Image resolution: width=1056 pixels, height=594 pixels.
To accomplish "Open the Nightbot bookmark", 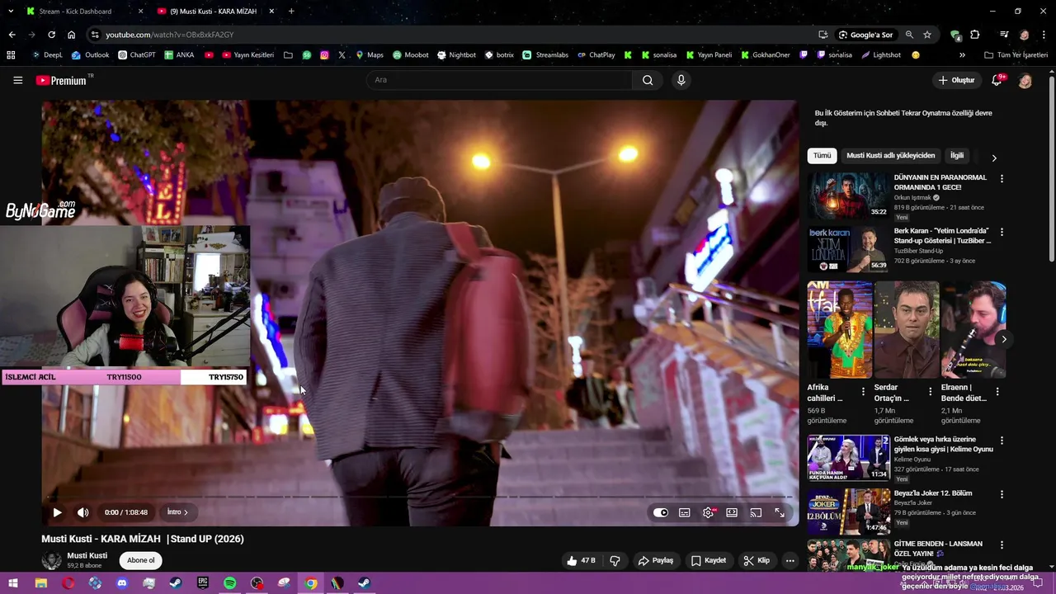I will point(457,55).
